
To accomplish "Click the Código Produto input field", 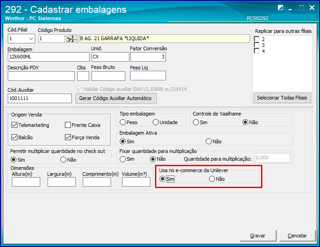I will 51,38.
